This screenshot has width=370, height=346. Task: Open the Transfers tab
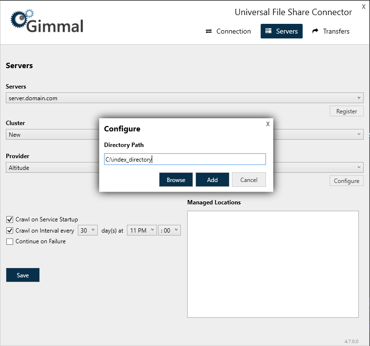[331, 31]
